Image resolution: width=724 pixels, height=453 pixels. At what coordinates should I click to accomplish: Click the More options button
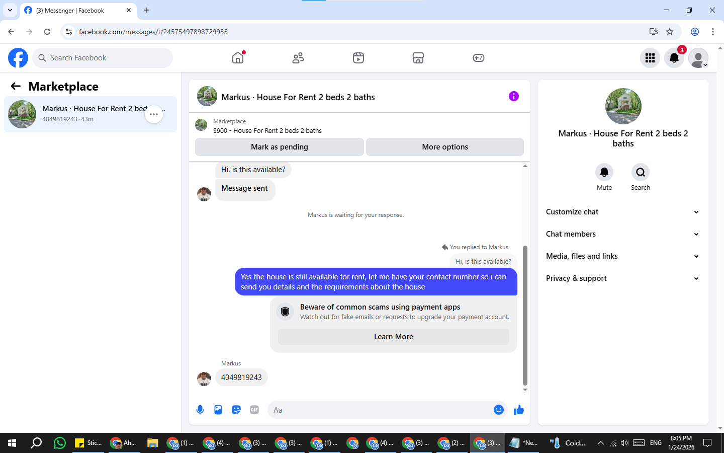(445, 147)
